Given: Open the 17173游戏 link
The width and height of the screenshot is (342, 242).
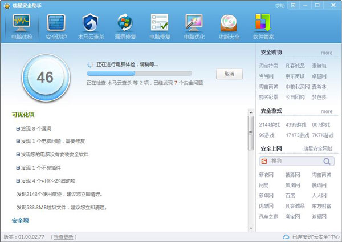Looking at the screenshot, I should pos(297,135).
